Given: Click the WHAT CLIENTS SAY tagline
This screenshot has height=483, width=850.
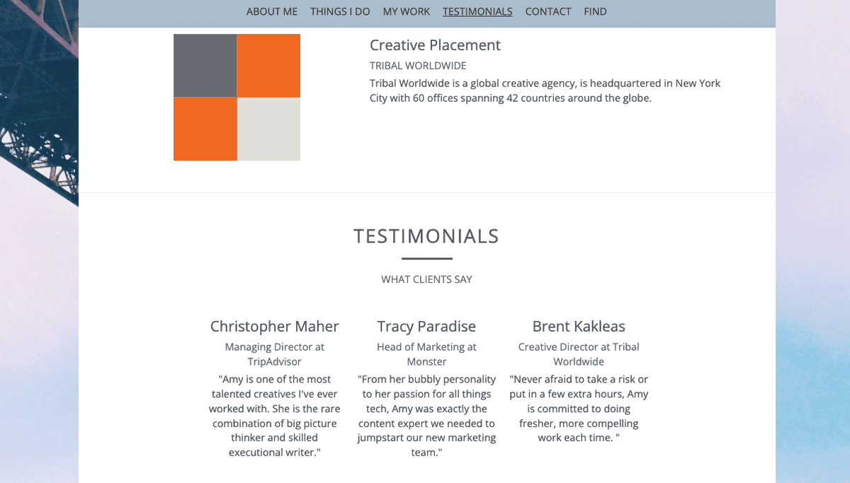Looking at the screenshot, I should point(426,279).
